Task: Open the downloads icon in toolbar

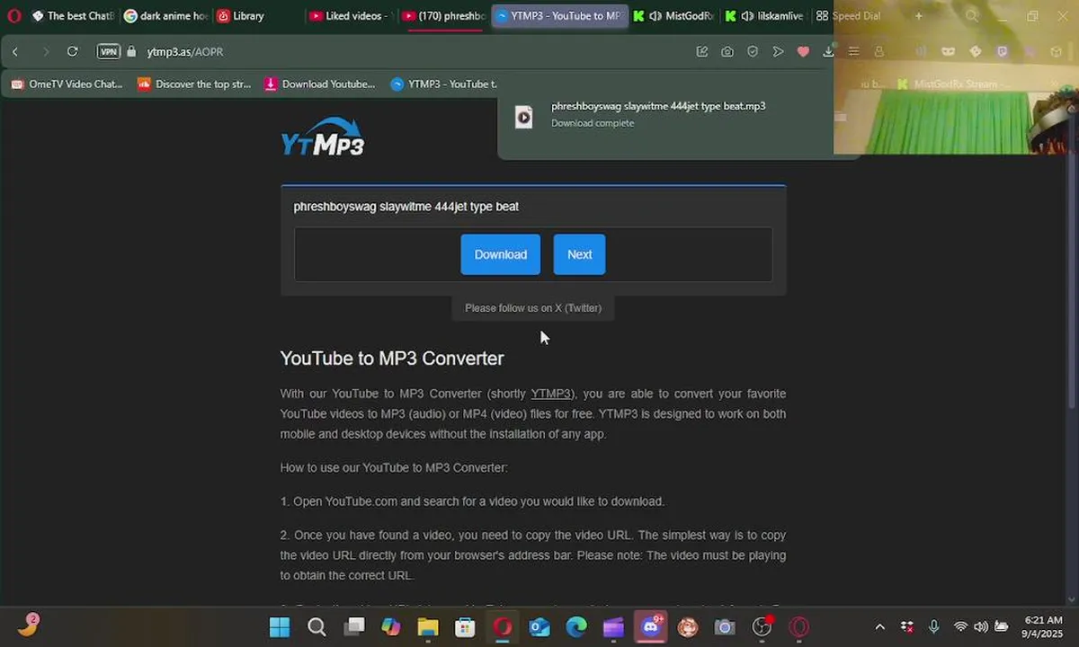Action: [x=828, y=52]
